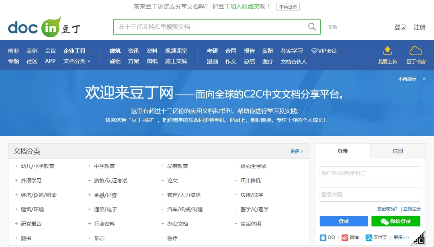The width and height of the screenshot is (434, 247).
Task: Click the search magnifier icon
Action: click(x=312, y=27)
